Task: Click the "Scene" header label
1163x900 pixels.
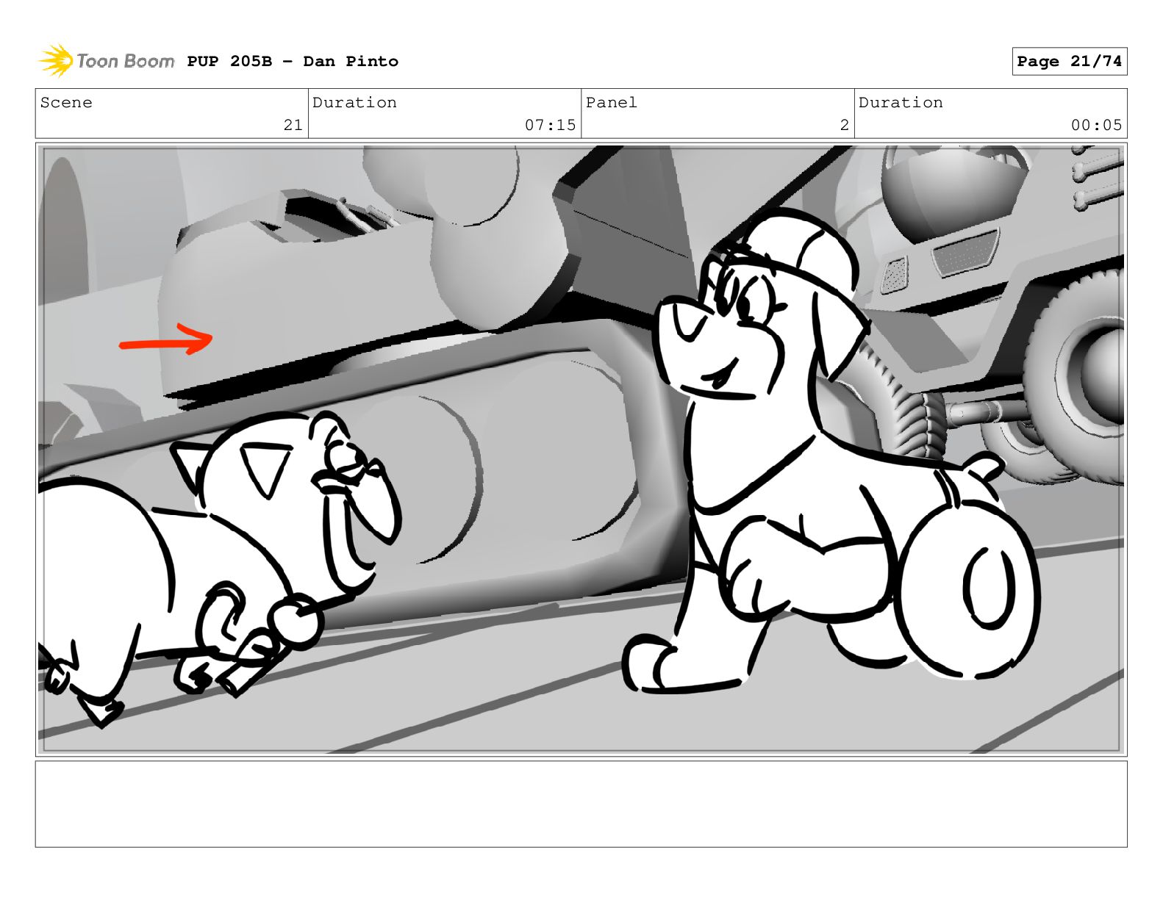Action: click(x=66, y=102)
